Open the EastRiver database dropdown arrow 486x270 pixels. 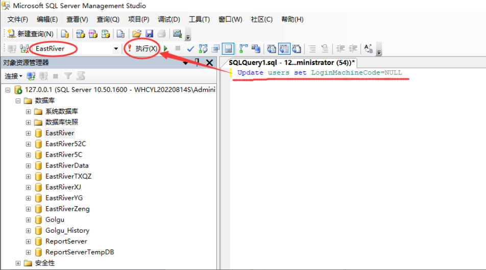(116, 48)
